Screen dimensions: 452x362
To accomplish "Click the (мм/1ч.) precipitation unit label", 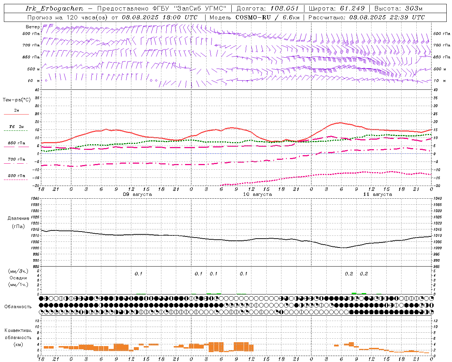I will click(18, 285).
